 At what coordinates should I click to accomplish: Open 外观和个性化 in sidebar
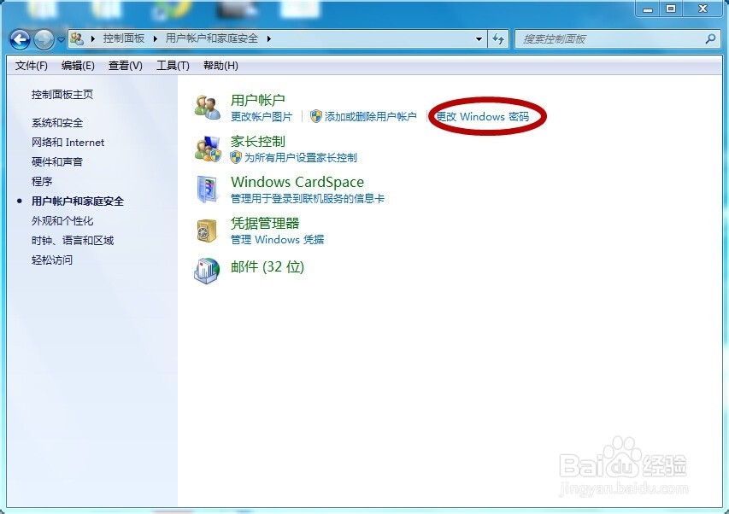pyautogui.click(x=62, y=220)
